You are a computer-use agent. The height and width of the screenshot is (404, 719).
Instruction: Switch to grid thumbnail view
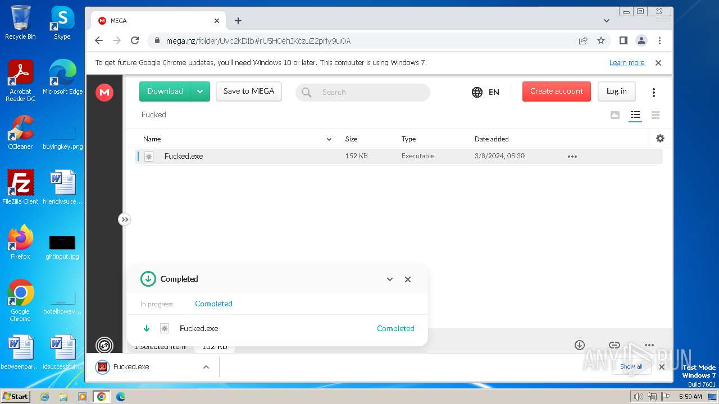pyautogui.click(x=656, y=115)
